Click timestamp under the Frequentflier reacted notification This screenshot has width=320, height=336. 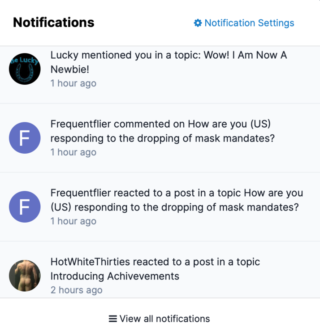pyautogui.click(x=73, y=221)
